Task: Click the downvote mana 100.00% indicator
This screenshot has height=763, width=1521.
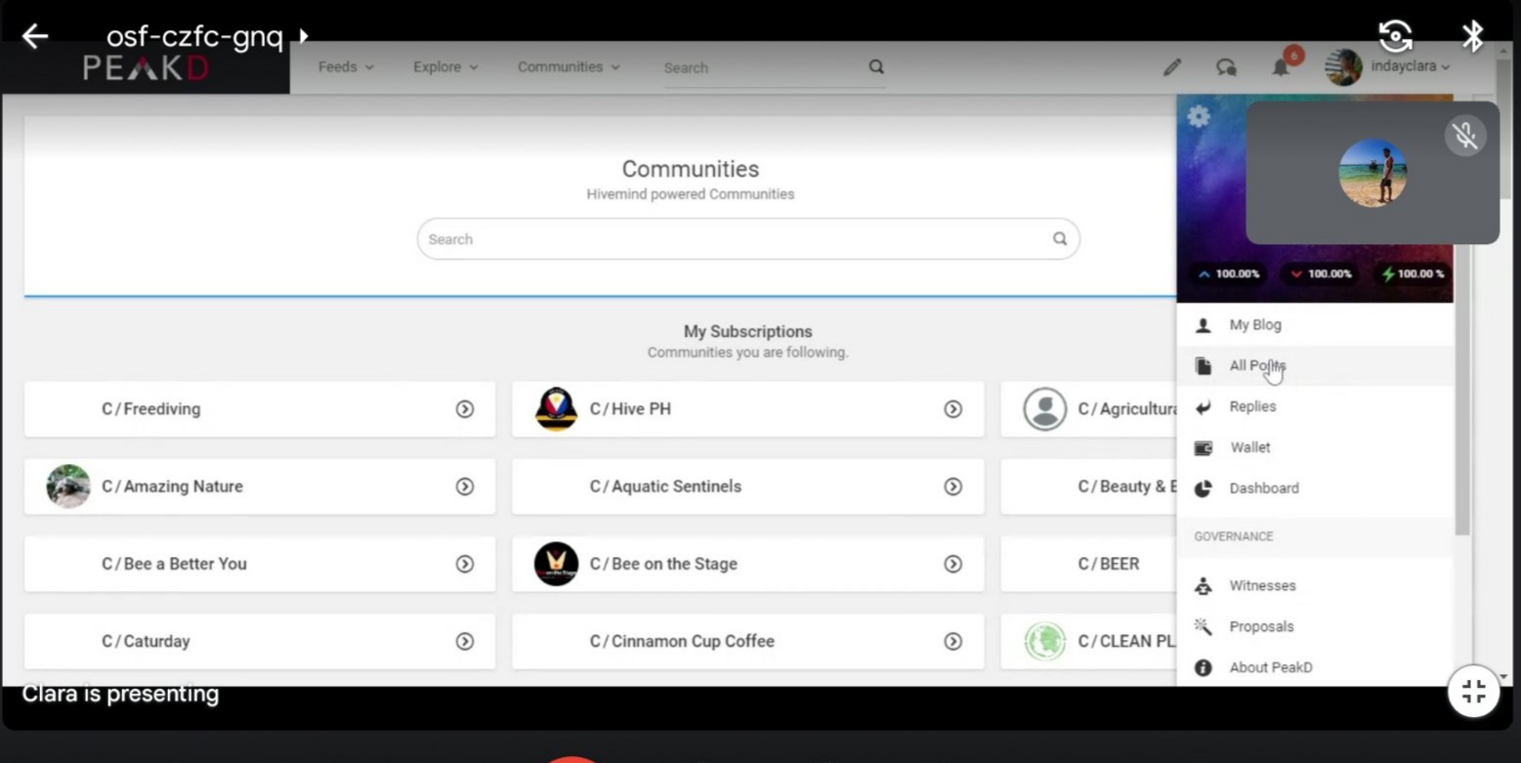Action: click(1320, 274)
